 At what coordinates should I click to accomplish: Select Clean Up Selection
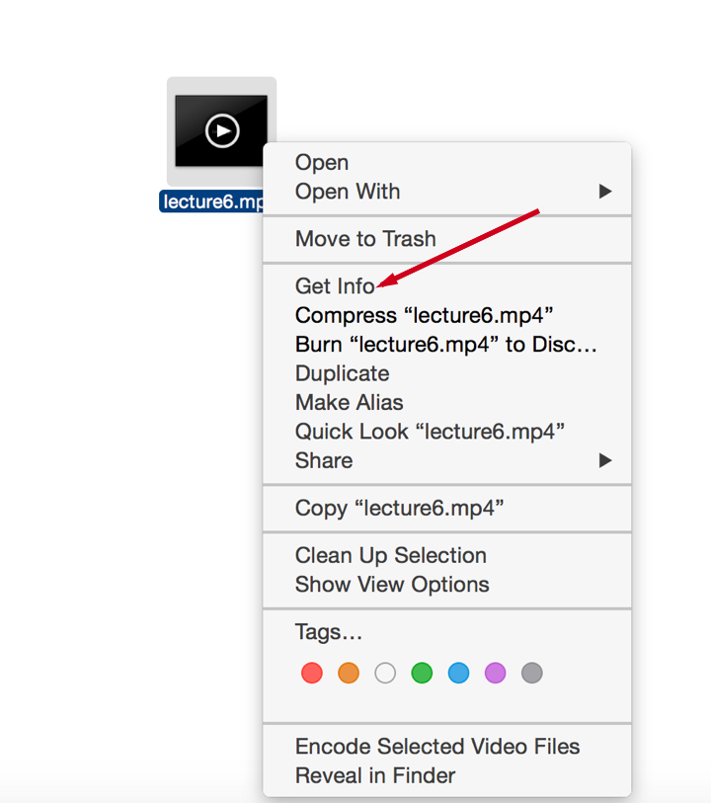(391, 556)
